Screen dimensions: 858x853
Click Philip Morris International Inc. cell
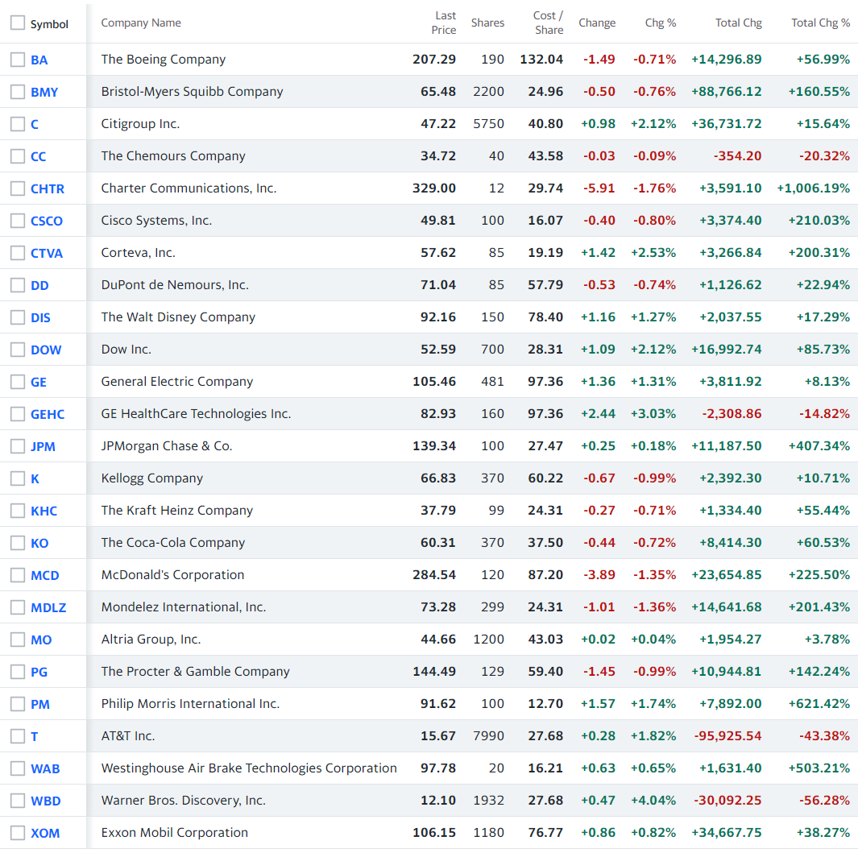coord(190,704)
